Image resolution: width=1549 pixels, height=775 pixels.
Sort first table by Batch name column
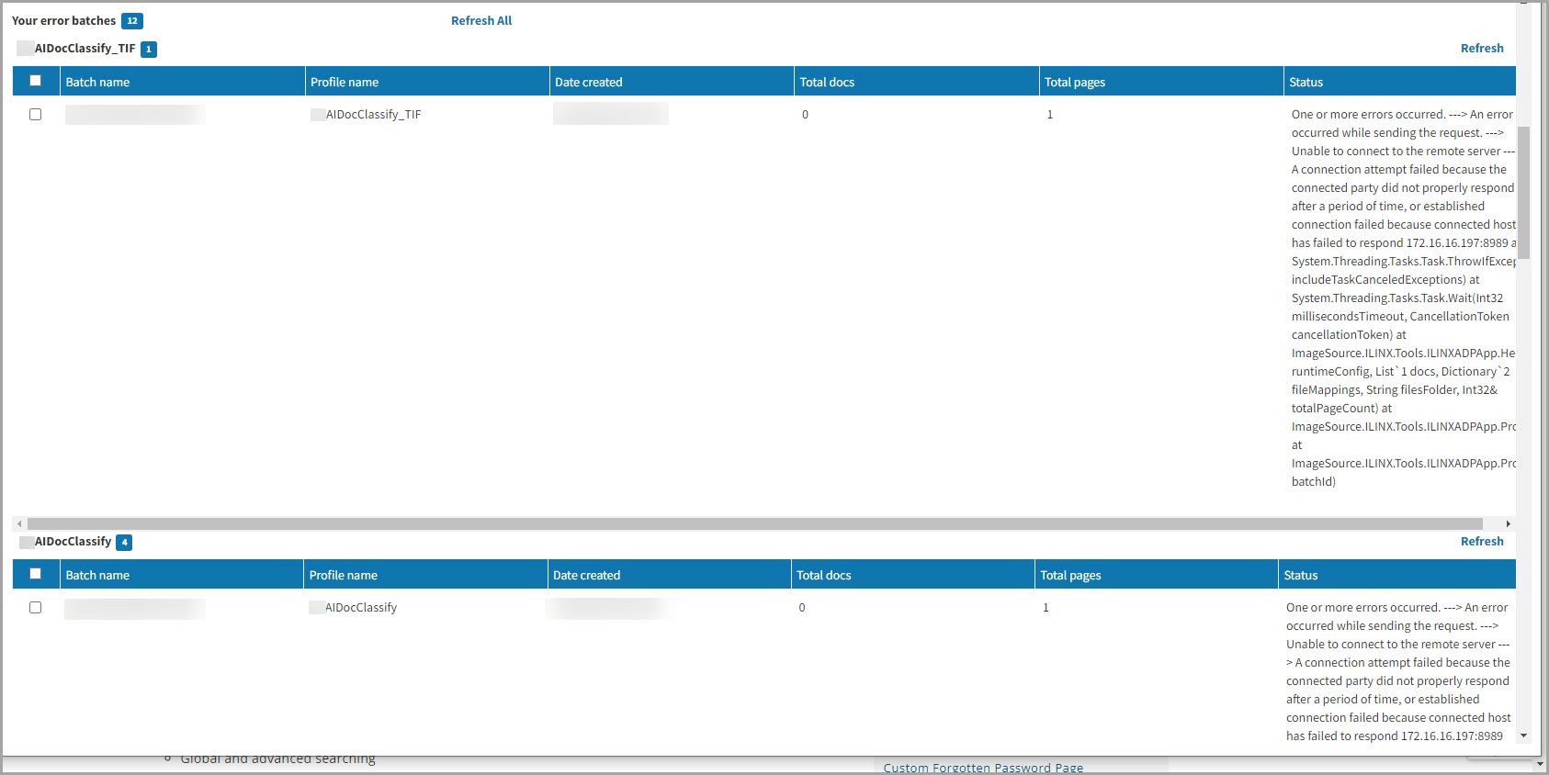click(x=97, y=82)
